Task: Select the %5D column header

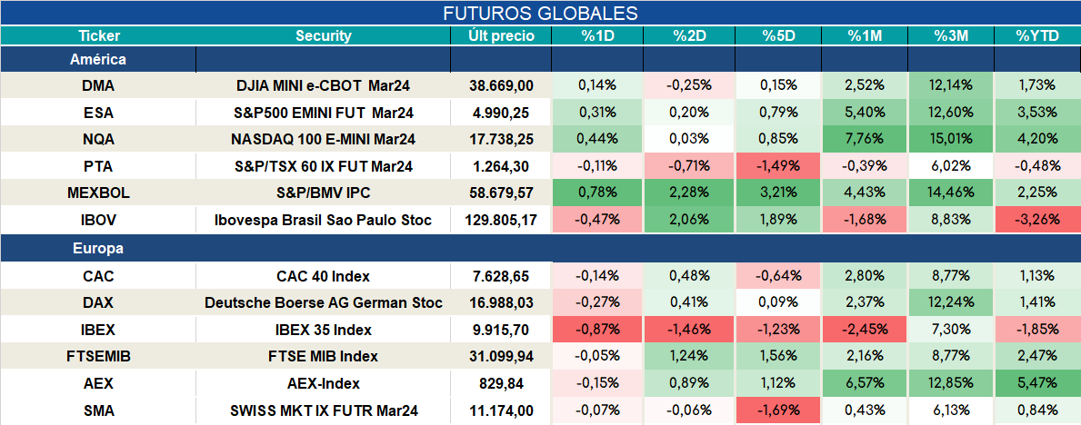Action: [x=779, y=36]
